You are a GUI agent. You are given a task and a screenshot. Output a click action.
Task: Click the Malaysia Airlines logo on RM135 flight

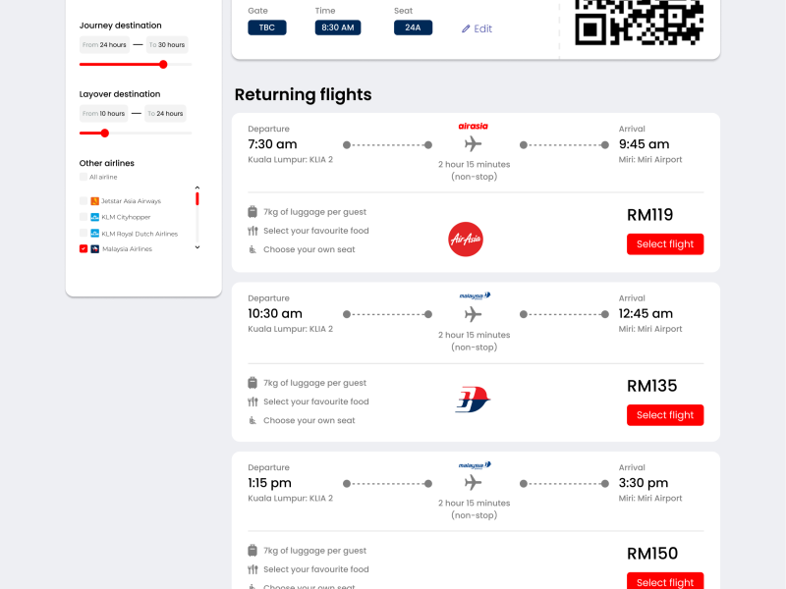(473, 400)
